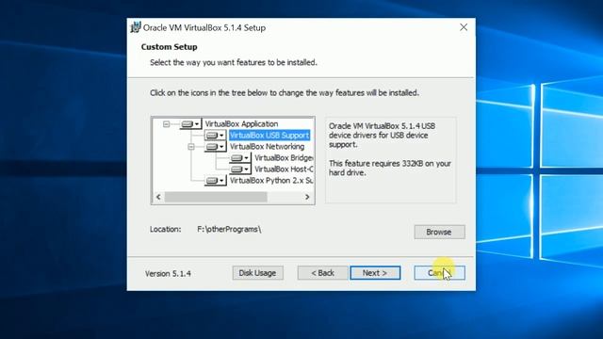Viewport: 603px width, 339px height.
Task: Select VirtualBox USB Support tree label
Action: pyautogui.click(x=269, y=136)
